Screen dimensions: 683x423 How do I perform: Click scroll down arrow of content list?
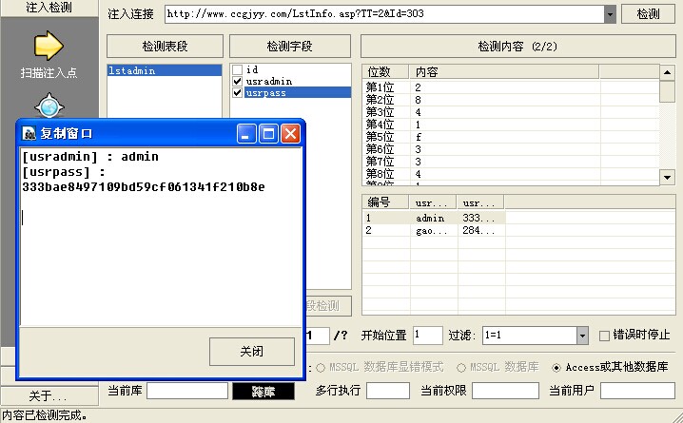click(x=667, y=177)
